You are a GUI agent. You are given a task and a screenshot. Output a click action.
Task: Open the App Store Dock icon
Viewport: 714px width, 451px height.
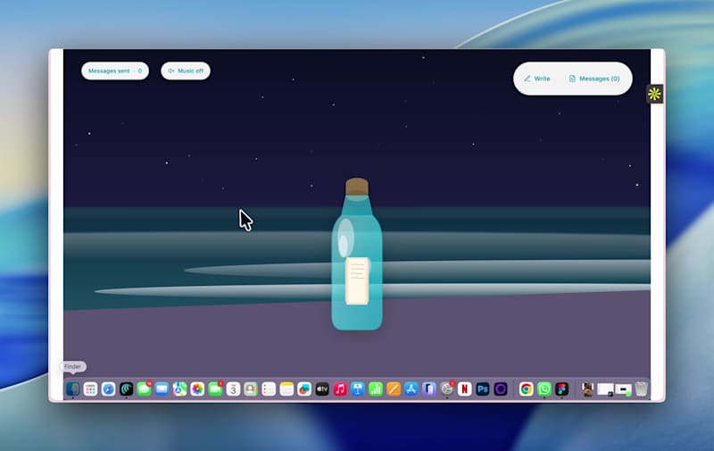click(x=411, y=389)
